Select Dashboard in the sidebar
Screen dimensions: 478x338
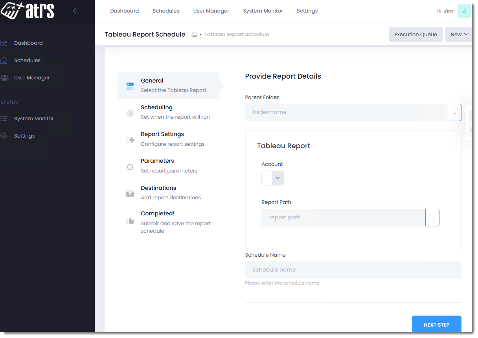28,43
